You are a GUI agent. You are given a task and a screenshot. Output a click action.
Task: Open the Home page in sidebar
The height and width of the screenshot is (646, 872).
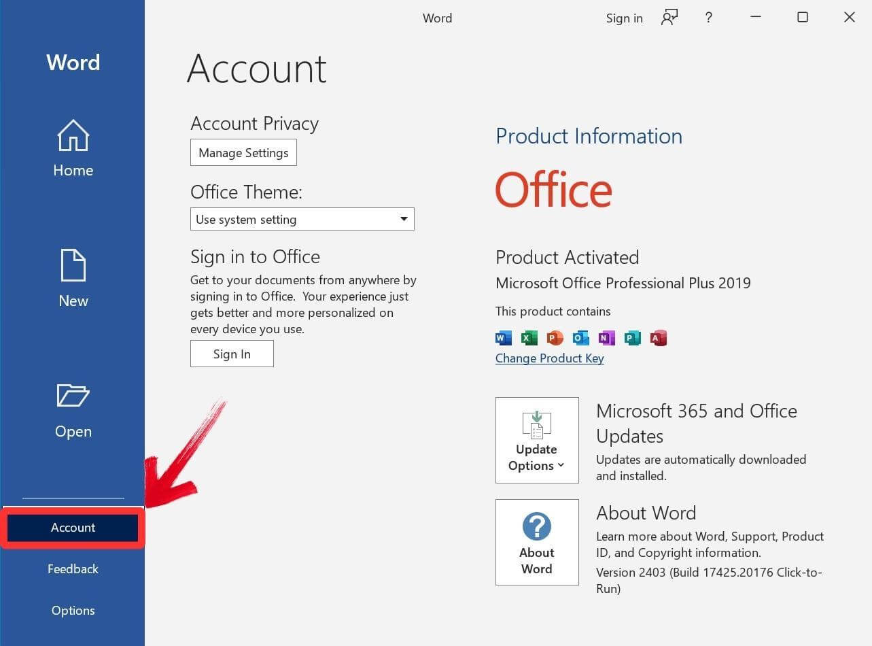(x=73, y=149)
